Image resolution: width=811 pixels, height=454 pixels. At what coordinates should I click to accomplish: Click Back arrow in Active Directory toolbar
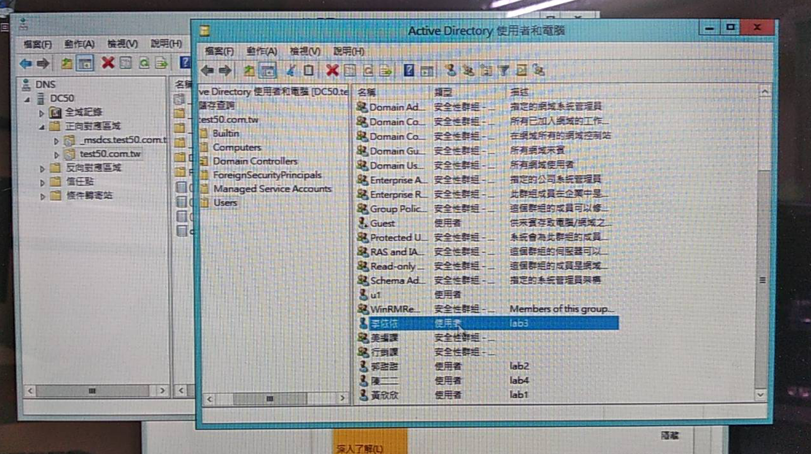207,70
